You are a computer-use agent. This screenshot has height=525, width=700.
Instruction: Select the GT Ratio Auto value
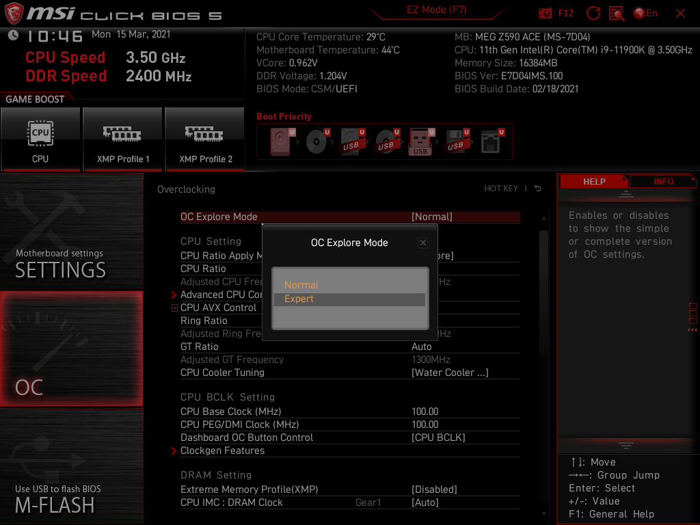point(421,347)
